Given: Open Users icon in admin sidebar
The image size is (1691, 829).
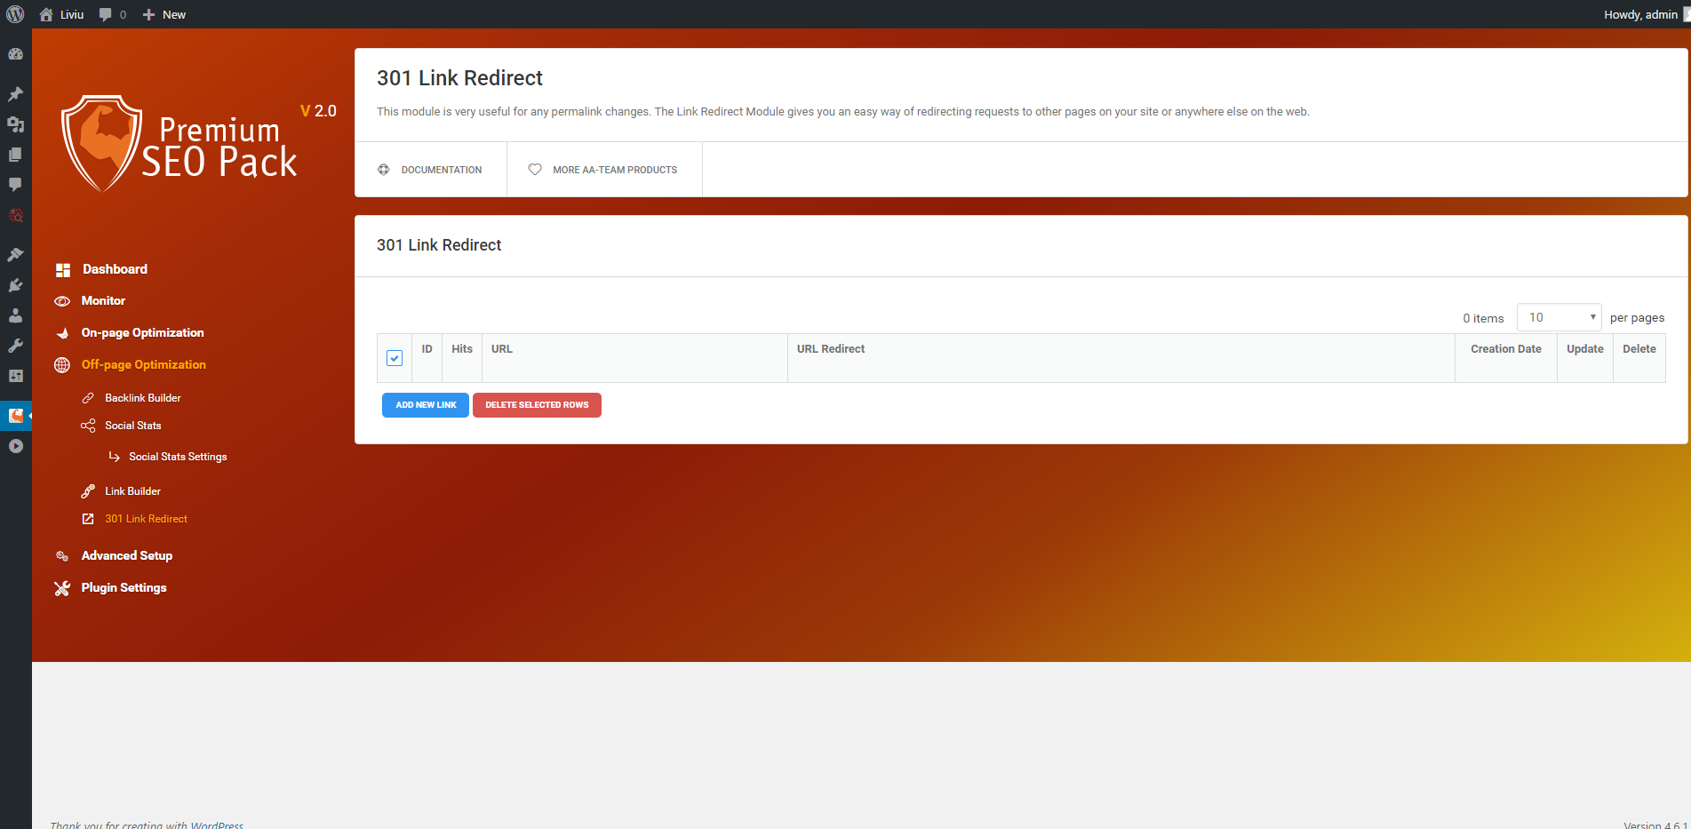Looking at the screenshot, I should 15,315.
